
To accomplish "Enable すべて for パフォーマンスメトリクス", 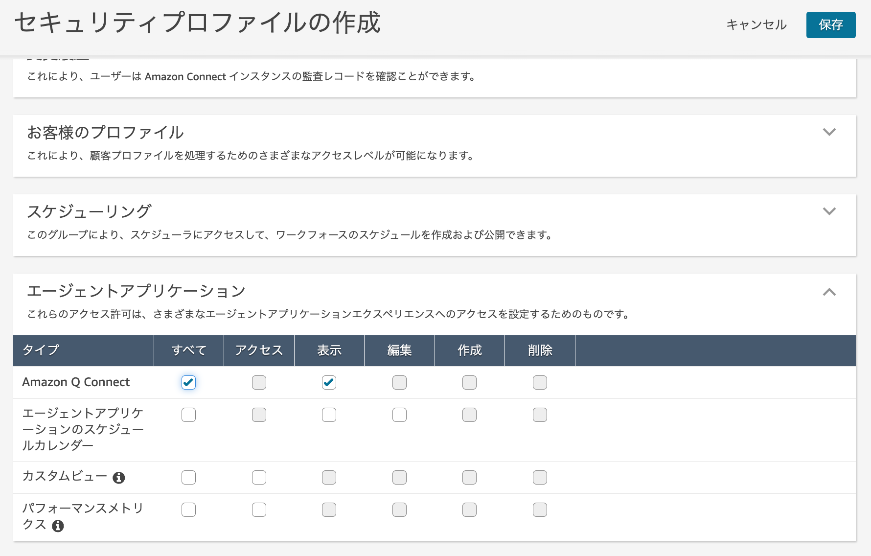I will coord(188,510).
